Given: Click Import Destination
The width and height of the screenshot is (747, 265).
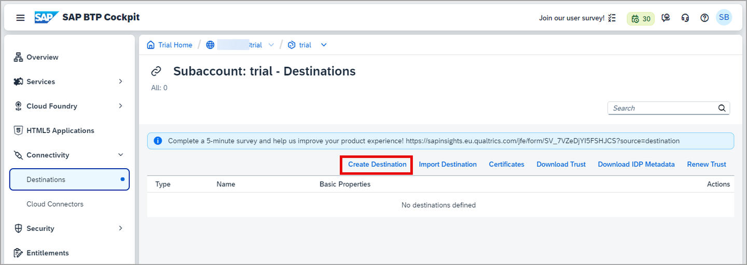Looking at the screenshot, I should [448, 165].
